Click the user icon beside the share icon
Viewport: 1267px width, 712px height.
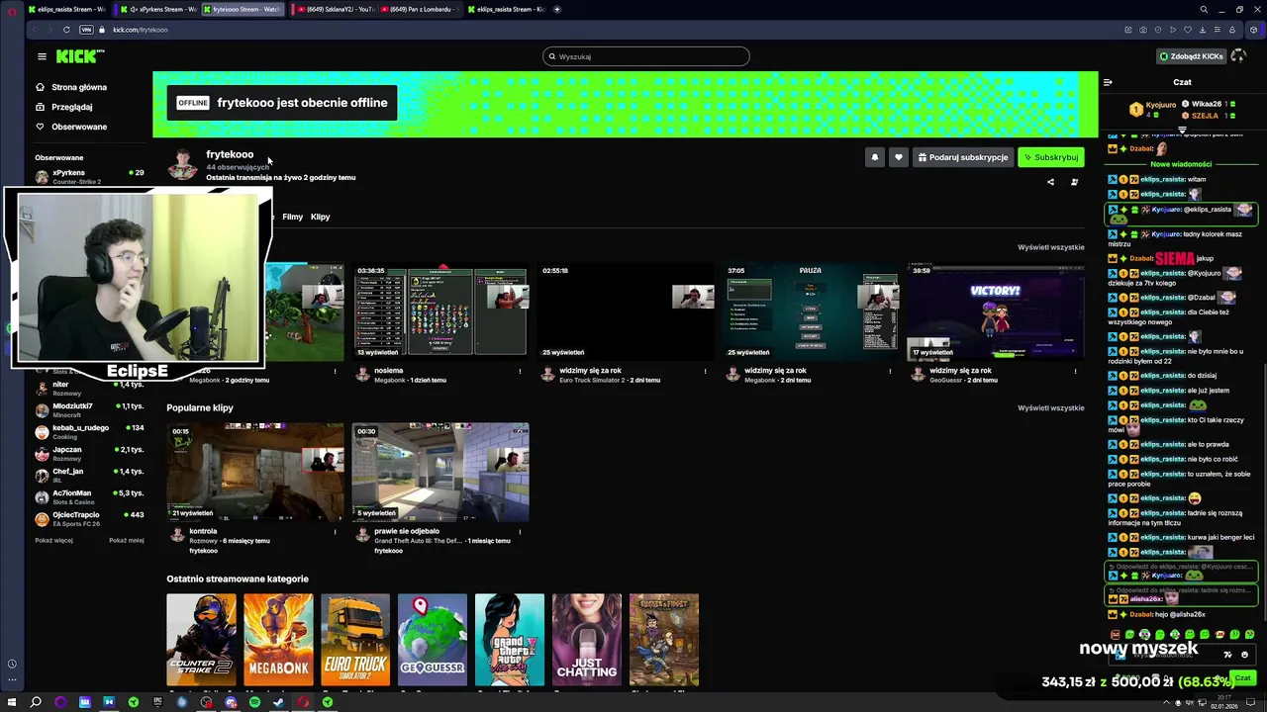pos(1074,182)
